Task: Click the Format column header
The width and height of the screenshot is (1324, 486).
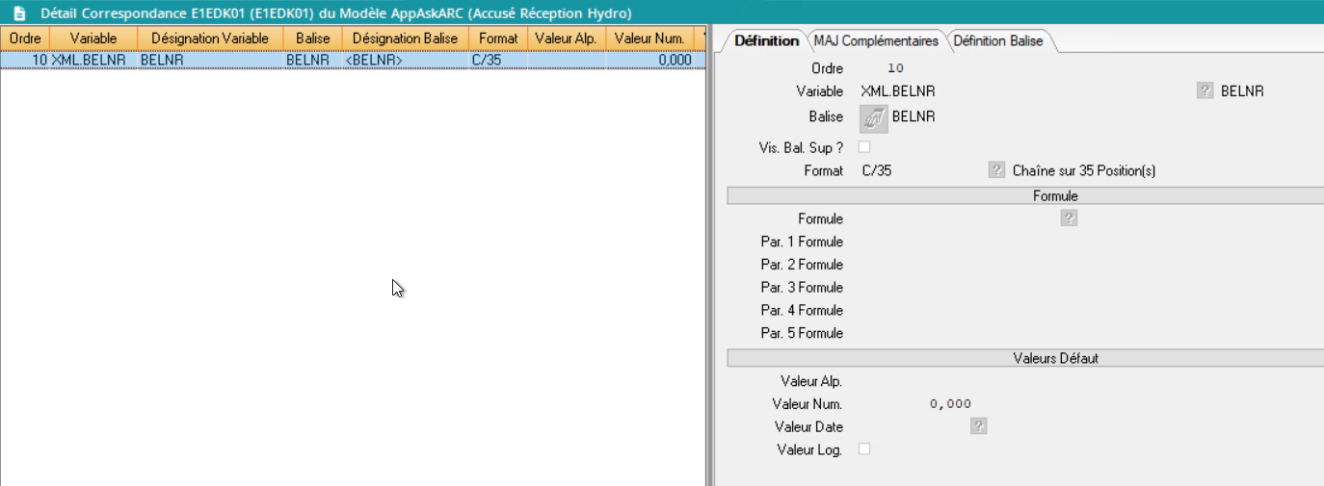Action: [498, 38]
